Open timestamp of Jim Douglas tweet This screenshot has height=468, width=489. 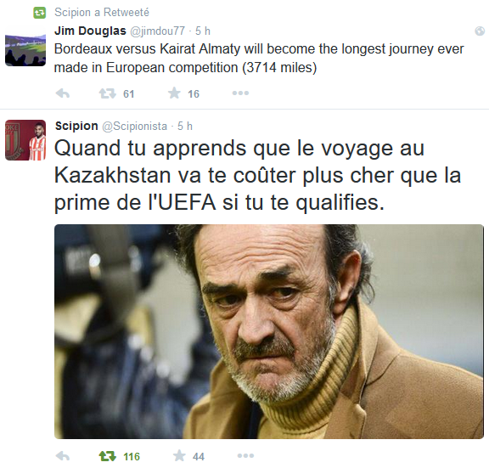(x=203, y=31)
